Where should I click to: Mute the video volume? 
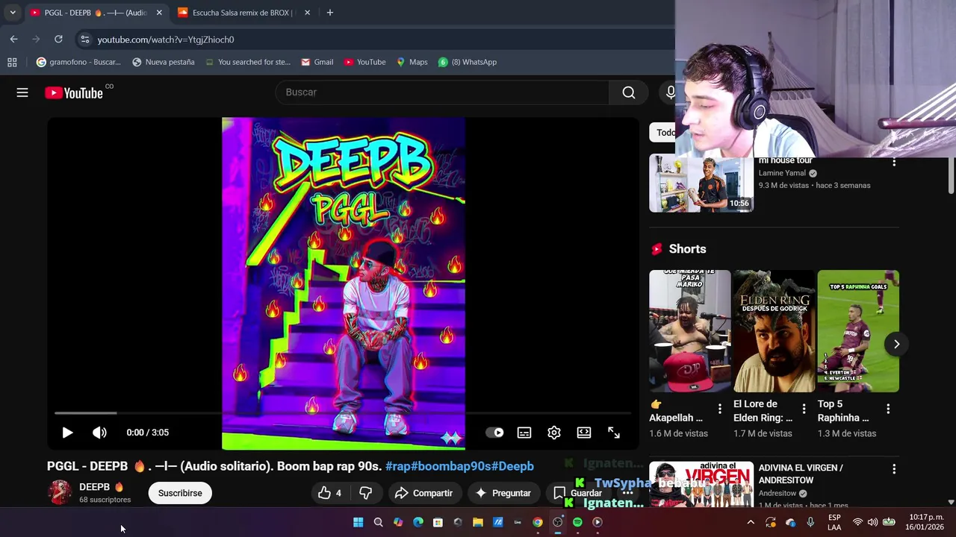99,433
